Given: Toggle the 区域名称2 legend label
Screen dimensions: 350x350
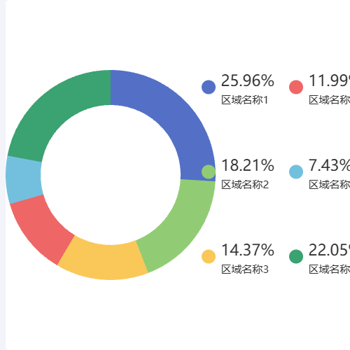Looking at the screenshot, I should (x=245, y=185).
